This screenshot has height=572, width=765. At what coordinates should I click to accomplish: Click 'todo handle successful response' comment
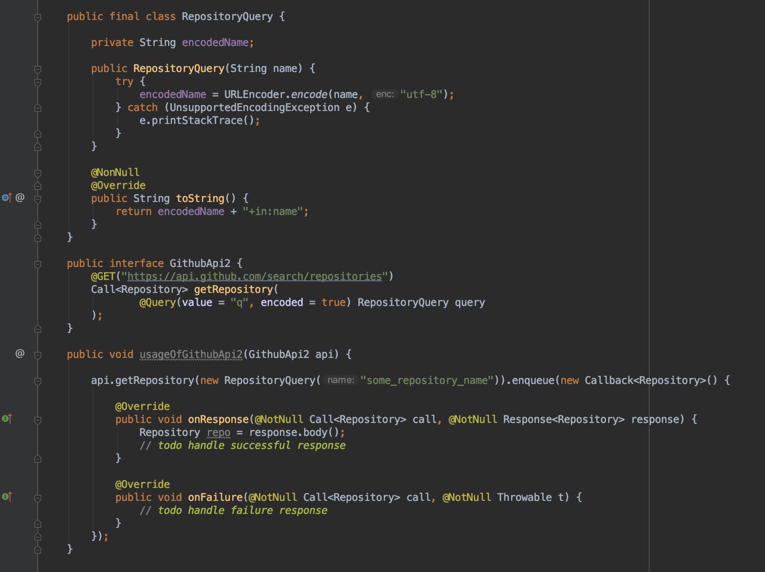click(x=252, y=445)
